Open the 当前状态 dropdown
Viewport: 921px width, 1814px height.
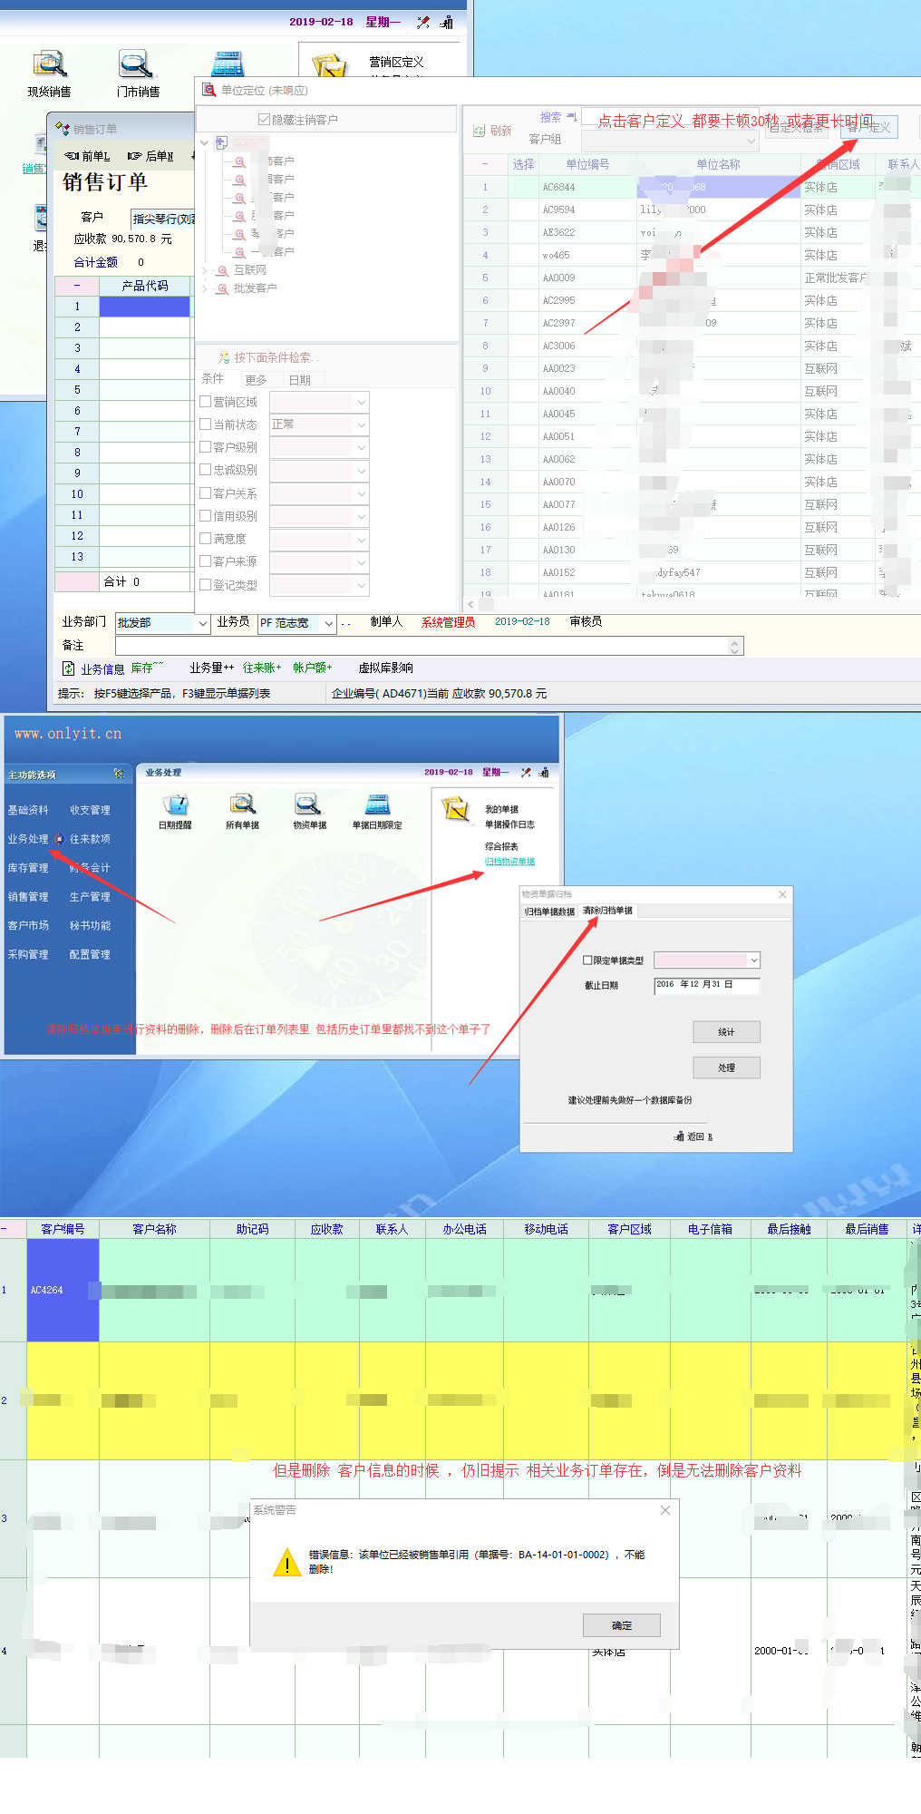point(362,424)
